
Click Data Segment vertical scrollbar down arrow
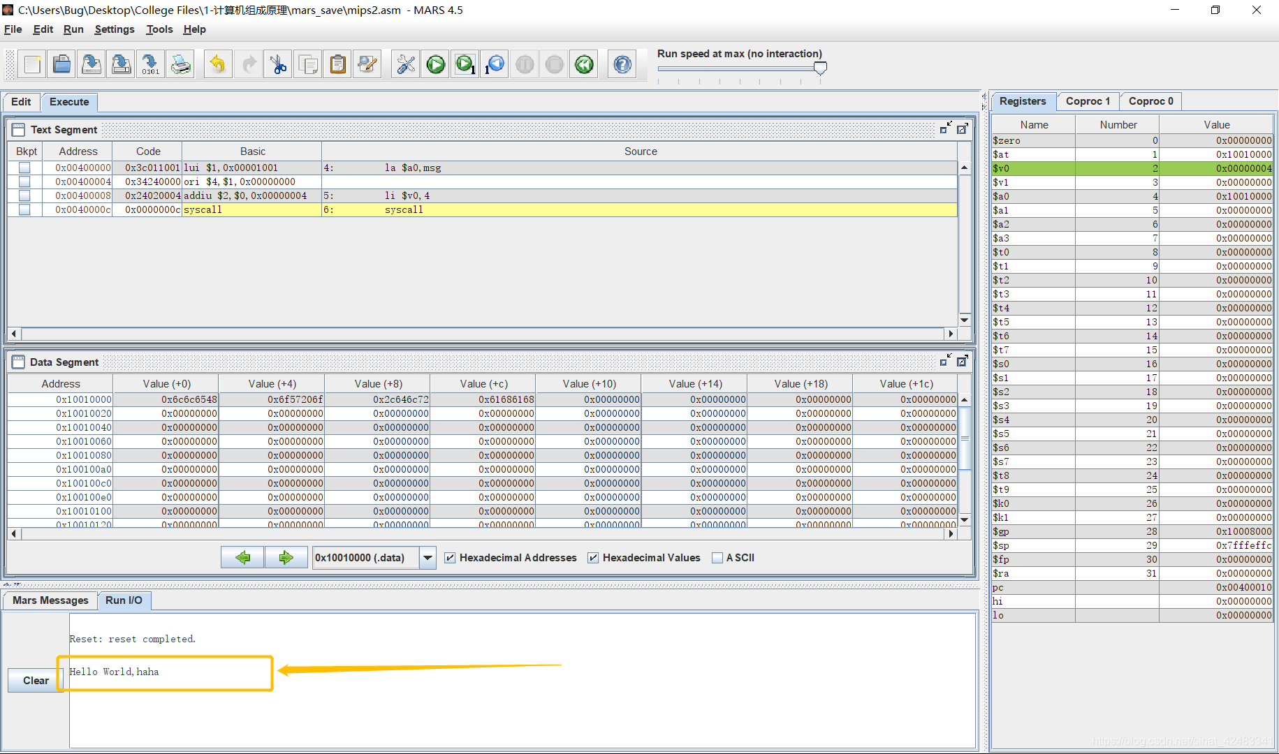click(964, 519)
